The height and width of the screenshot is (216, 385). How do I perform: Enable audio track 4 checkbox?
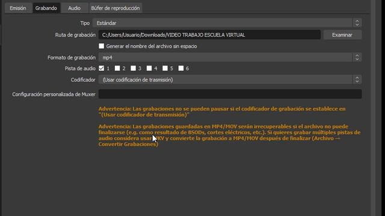pyautogui.click(x=149, y=68)
